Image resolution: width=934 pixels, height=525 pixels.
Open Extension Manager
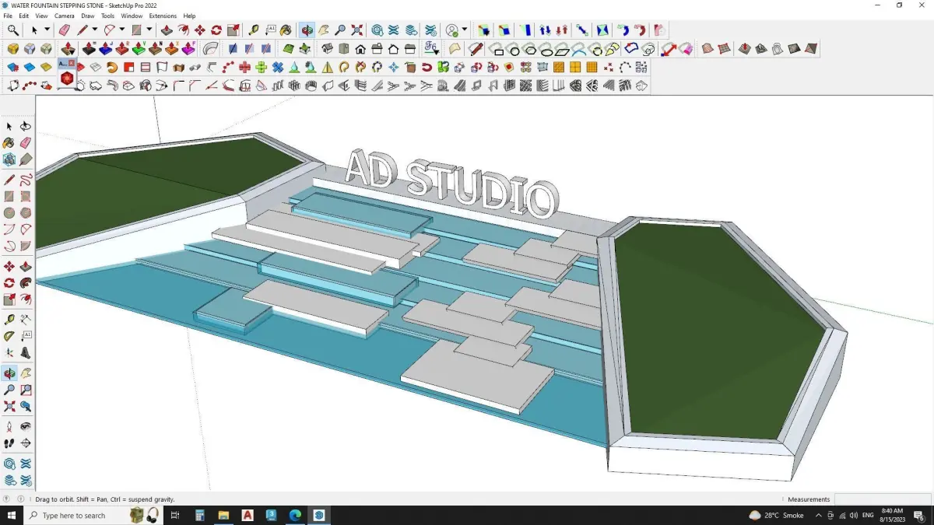pyautogui.click(x=430, y=30)
